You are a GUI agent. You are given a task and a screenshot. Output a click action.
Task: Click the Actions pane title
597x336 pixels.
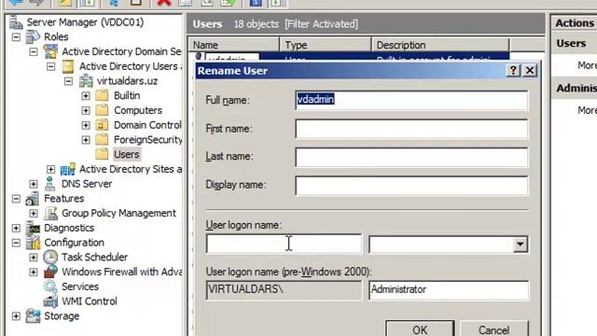tap(575, 22)
